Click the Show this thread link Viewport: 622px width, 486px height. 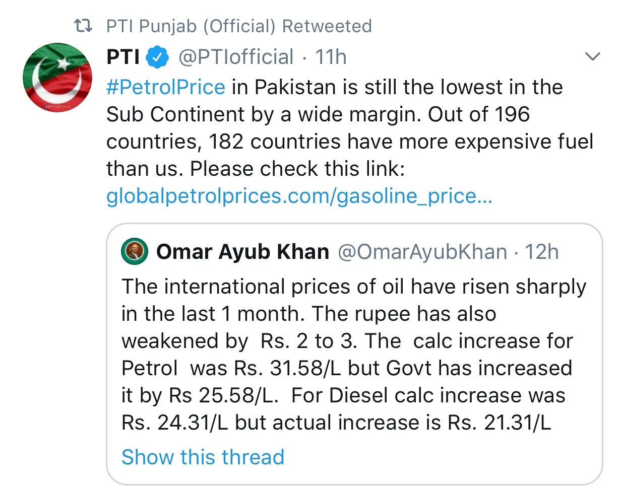(203, 457)
